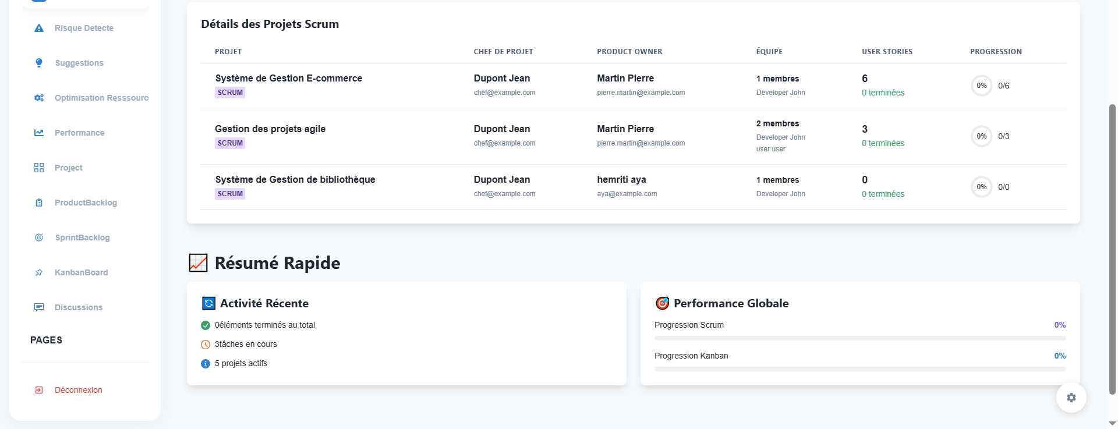Screen dimensions: 1118x429
Task: Click product owner hemriti aya
Action: coord(621,179)
